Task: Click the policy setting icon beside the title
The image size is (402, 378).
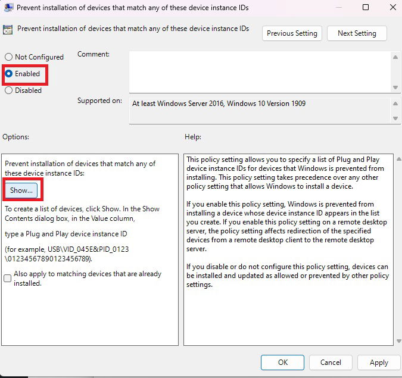Action: click(7, 30)
